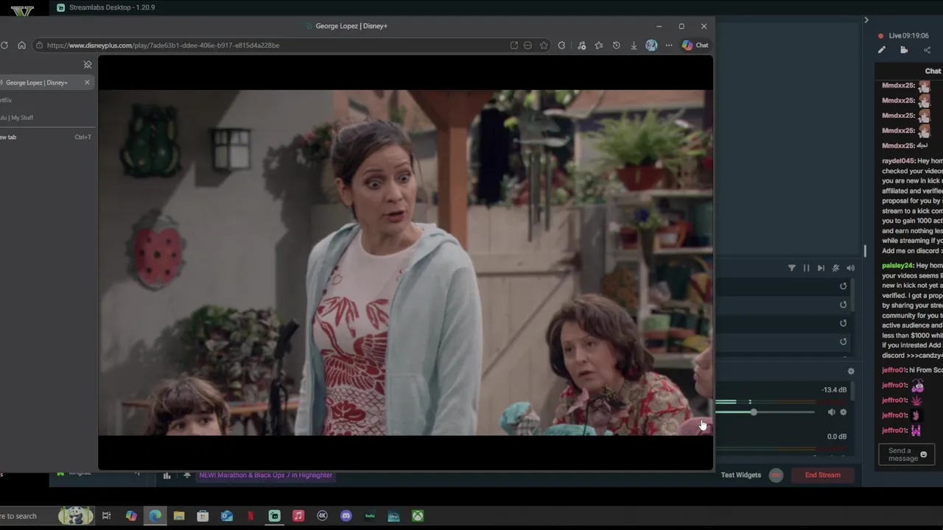This screenshot has width=943, height=530.
Task: Open the downloads arrow icon
Action: click(x=634, y=45)
